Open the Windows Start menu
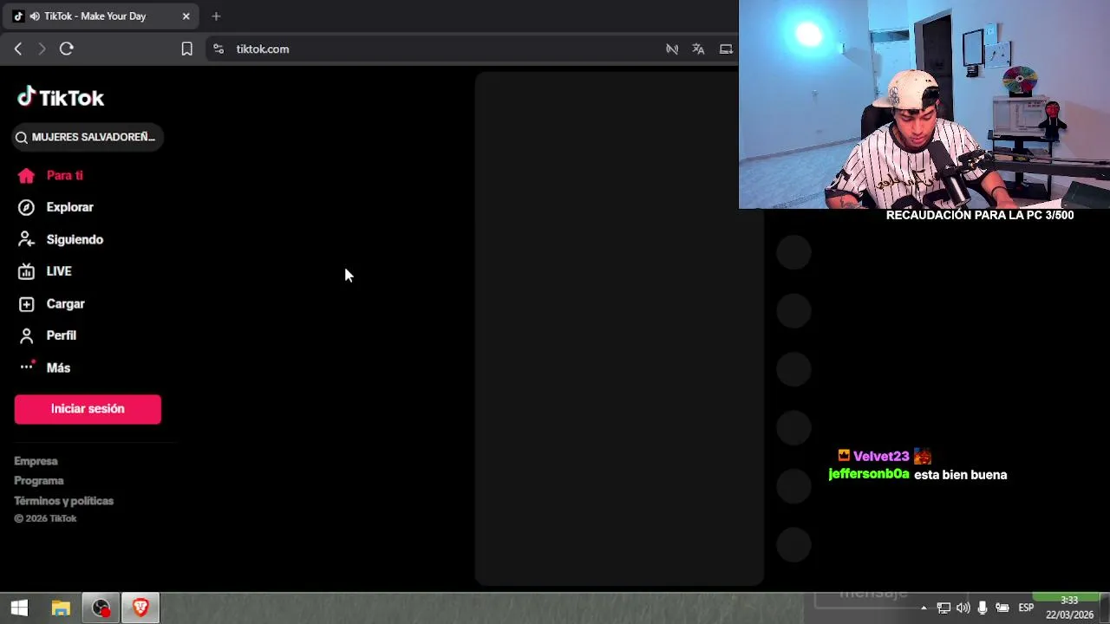The height and width of the screenshot is (624, 1110). pyautogui.click(x=19, y=608)
